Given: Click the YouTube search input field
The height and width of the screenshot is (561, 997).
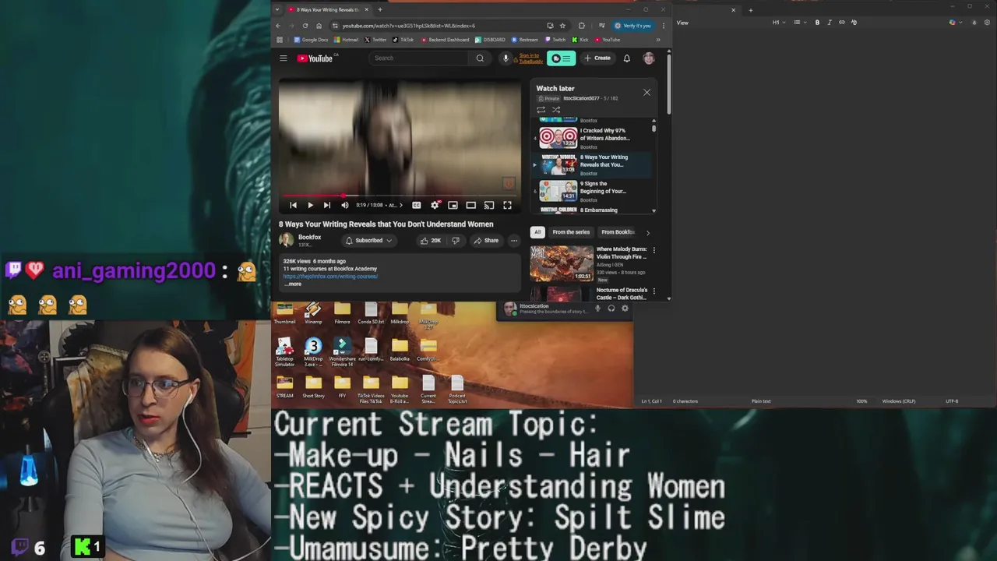Looking at the screenshot, I should click(x=421, y=58).
